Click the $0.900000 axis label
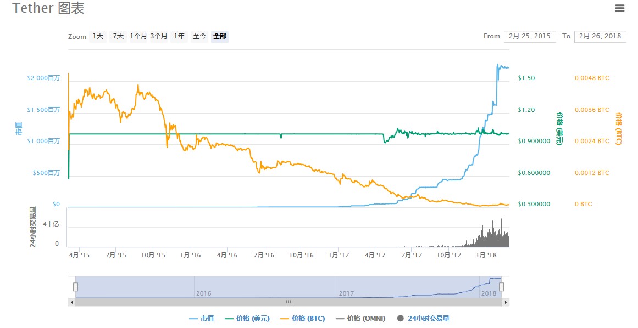This screenshot has width=638, height=328. (534, 141)
